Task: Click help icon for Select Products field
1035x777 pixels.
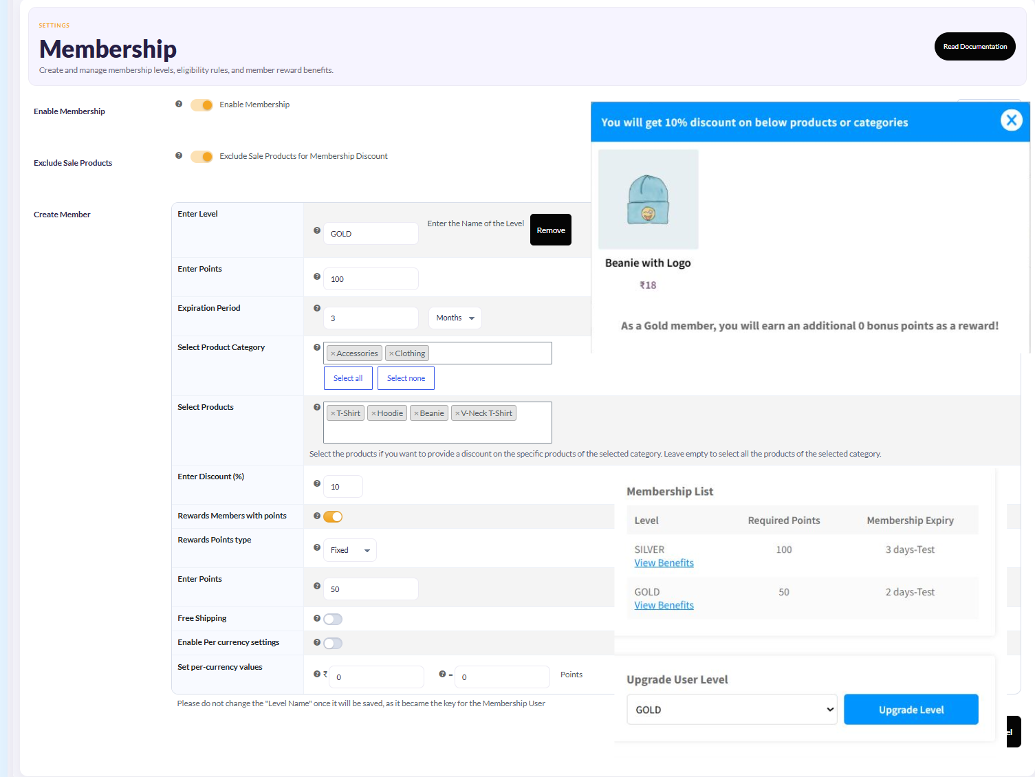Action: 317,407
